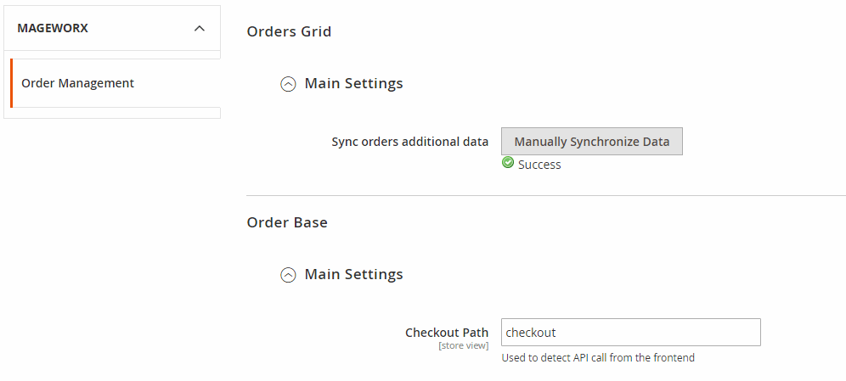846x381 pixels.
Task: Click orange active marker beside Order Management
Action: pos(11,83)
